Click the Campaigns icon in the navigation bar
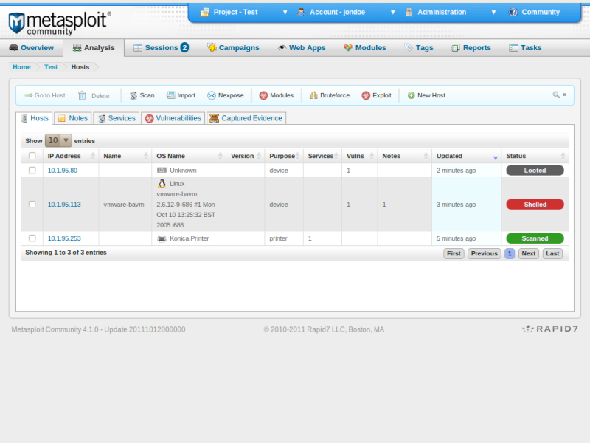 [212, 47]
